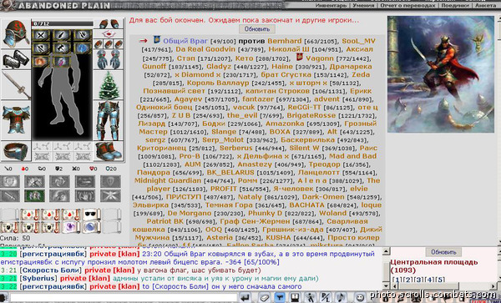Click the chat log scrollbar down arrow

tap(385, 285)
